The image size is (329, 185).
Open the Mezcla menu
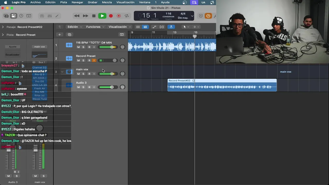[107, 2]
